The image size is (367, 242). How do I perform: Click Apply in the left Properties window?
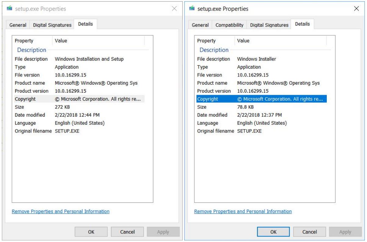coord(163,232)
